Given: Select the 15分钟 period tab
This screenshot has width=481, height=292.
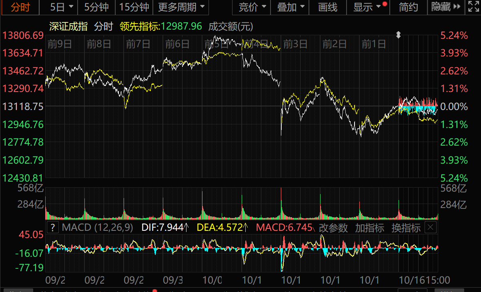Looking at the screenshot, I should click(x=134, y=7).
